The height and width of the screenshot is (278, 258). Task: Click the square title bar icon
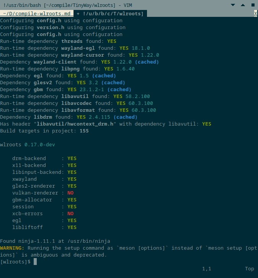pyautogui.click(x=253, y=5)
